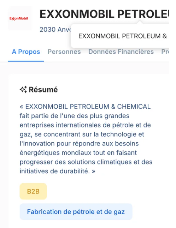Open the Données Financières tab

(x=121, y=52)
